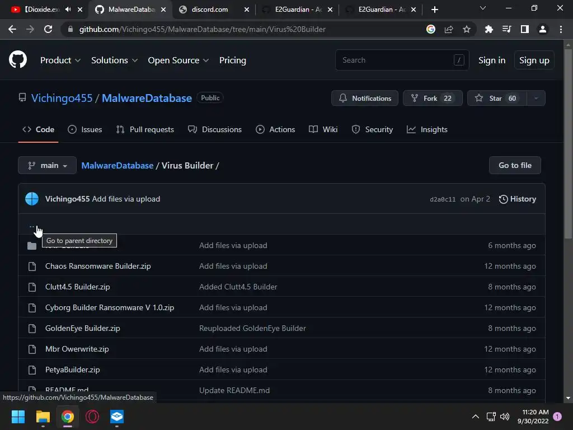Bookmark this tab star icon

pos(467,29)
